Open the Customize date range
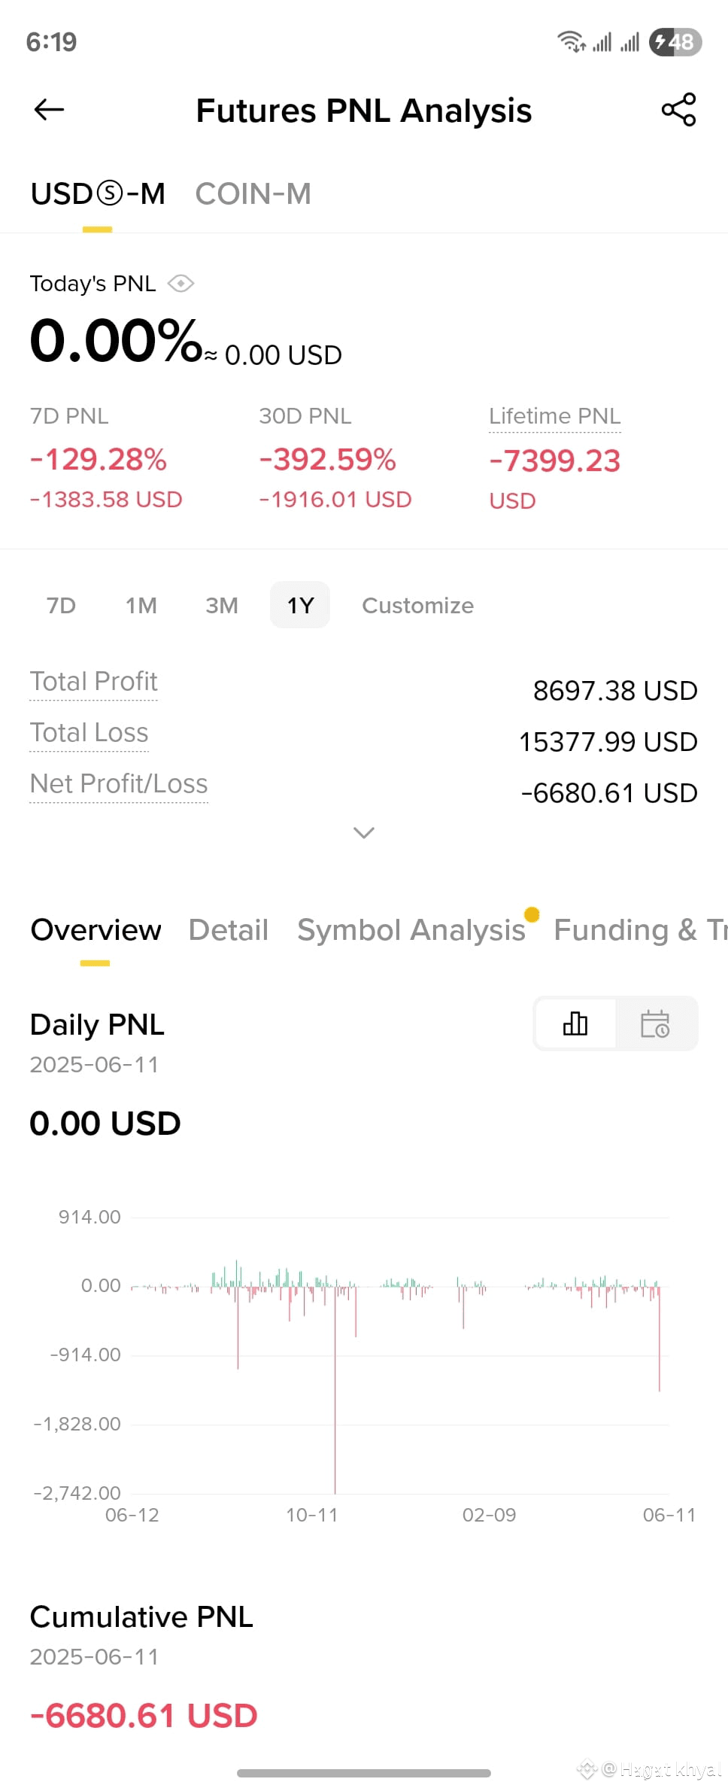 (418, 605)
